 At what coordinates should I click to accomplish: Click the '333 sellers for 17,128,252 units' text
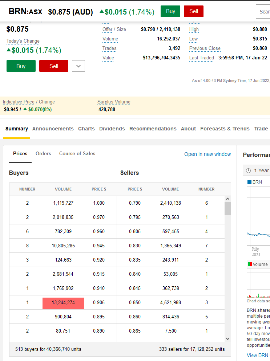coord(192,349)
